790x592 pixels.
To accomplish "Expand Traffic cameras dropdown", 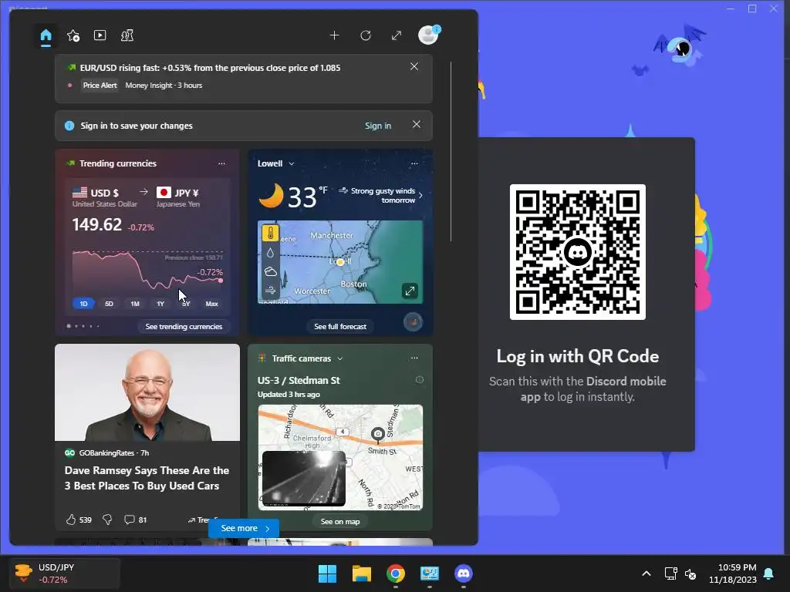I will tap(340, 358).
